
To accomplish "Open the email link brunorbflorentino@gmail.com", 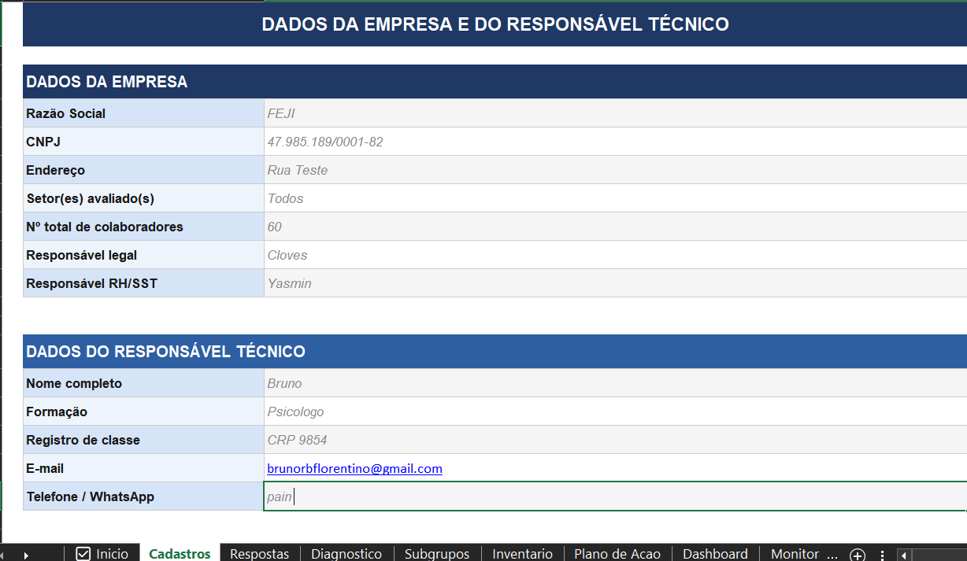I will [354, 468].
